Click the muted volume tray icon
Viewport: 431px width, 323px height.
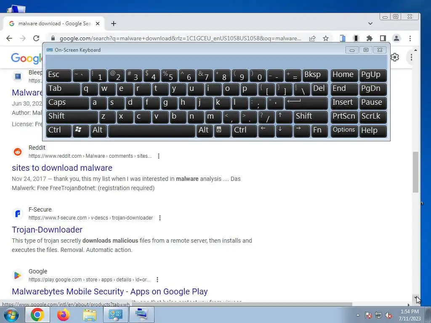388,315
